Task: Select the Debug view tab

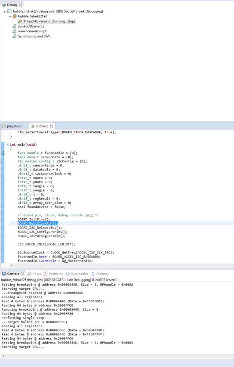Action: [x=12, y=5]
